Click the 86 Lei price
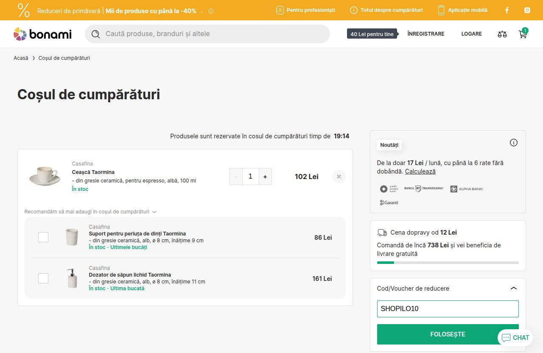This screenshot has width=543, height=353. point(323,238)
